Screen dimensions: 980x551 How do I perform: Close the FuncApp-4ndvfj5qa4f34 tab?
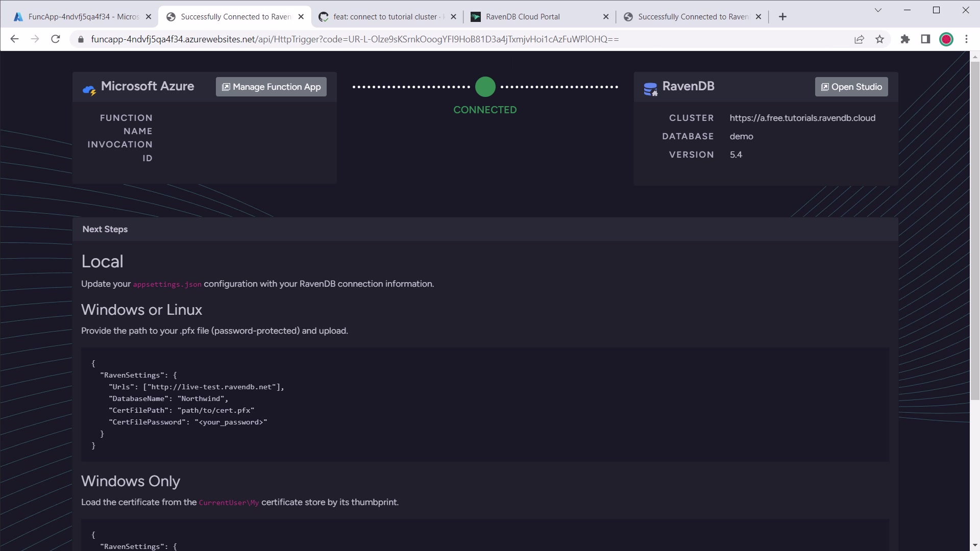(149, 17)
